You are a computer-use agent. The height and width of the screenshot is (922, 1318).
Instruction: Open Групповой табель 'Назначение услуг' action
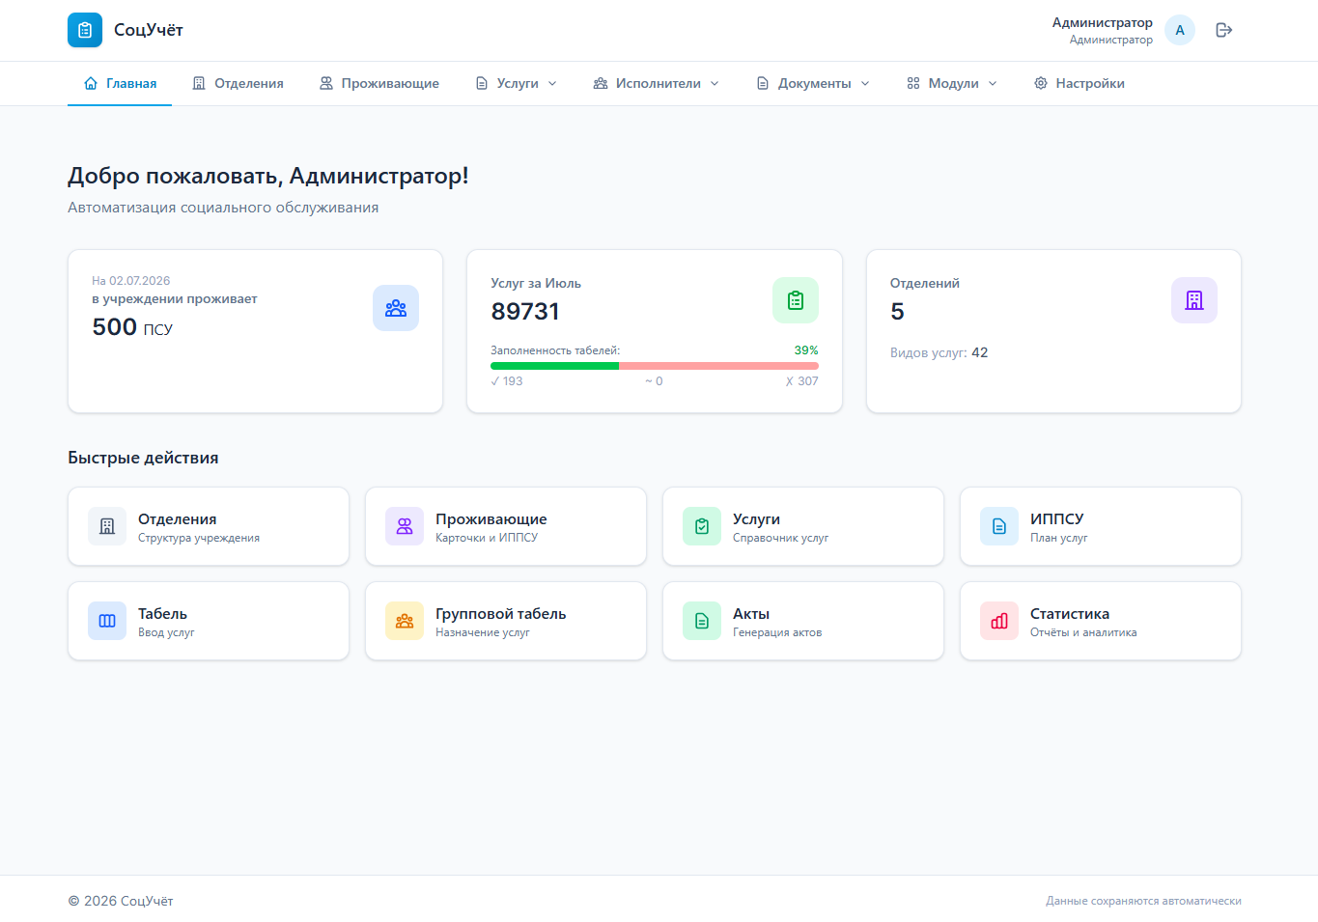[x=506, y=621]
